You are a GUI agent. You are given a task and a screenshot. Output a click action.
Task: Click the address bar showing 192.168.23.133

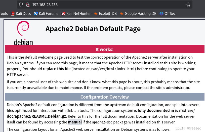click(x=104, y=5)
